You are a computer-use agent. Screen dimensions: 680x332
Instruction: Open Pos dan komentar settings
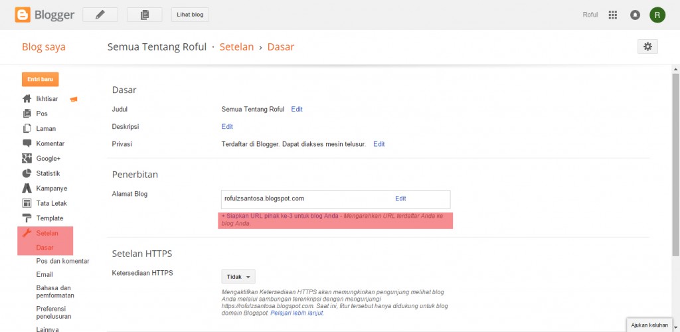63,261
